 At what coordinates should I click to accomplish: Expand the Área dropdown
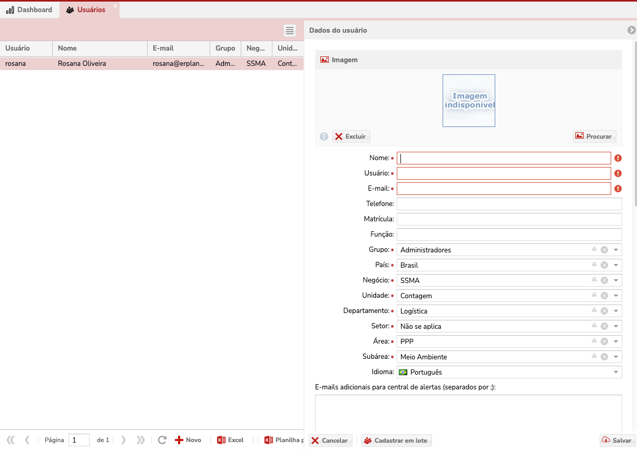(615, 341)
